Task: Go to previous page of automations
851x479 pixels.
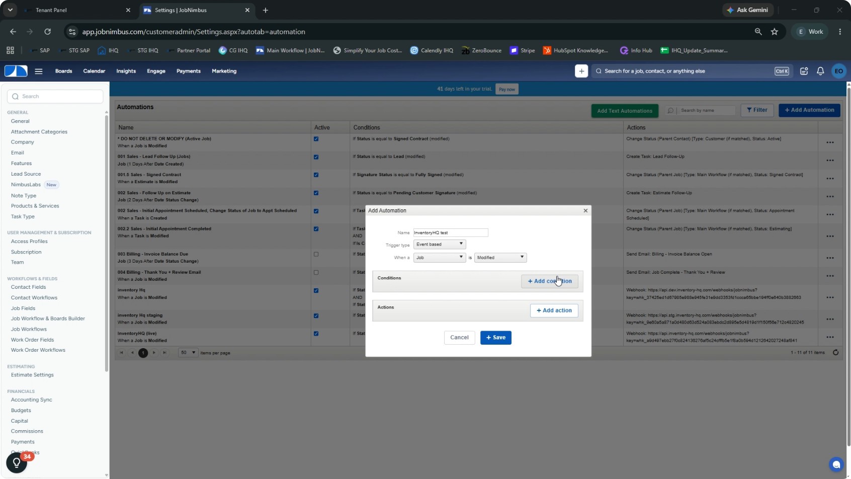Action: [132, 353]
